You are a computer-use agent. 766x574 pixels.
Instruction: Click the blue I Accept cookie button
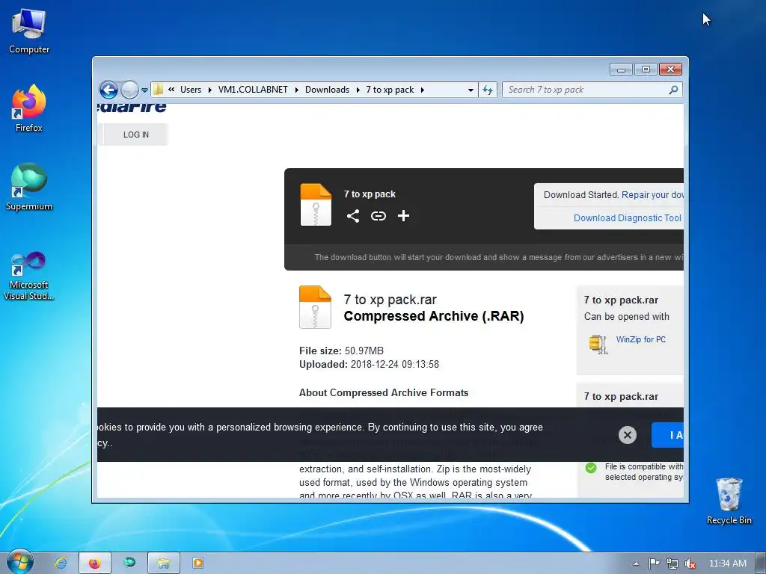pos(667,435)
